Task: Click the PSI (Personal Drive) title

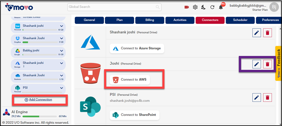Action: tap(124, 95)
